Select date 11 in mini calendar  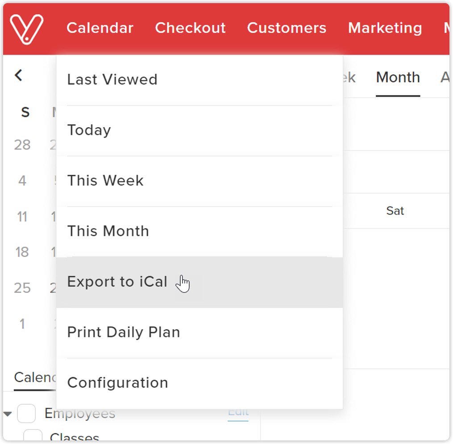click(x=22, y=217)
